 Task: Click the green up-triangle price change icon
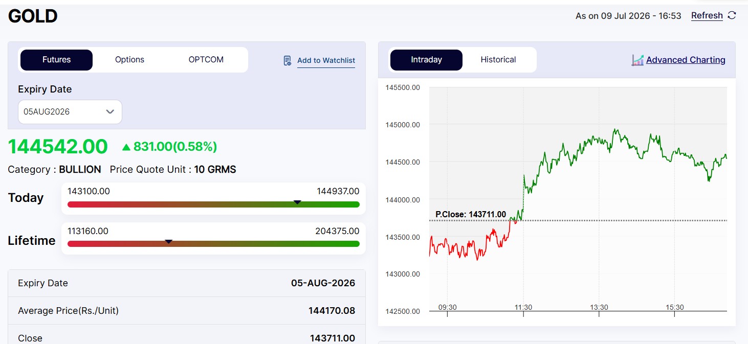126,147
